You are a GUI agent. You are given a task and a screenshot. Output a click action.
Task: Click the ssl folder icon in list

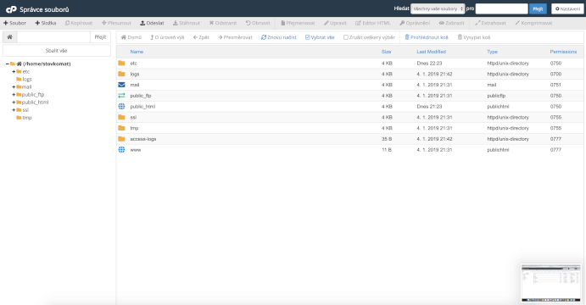coord(121,117)
